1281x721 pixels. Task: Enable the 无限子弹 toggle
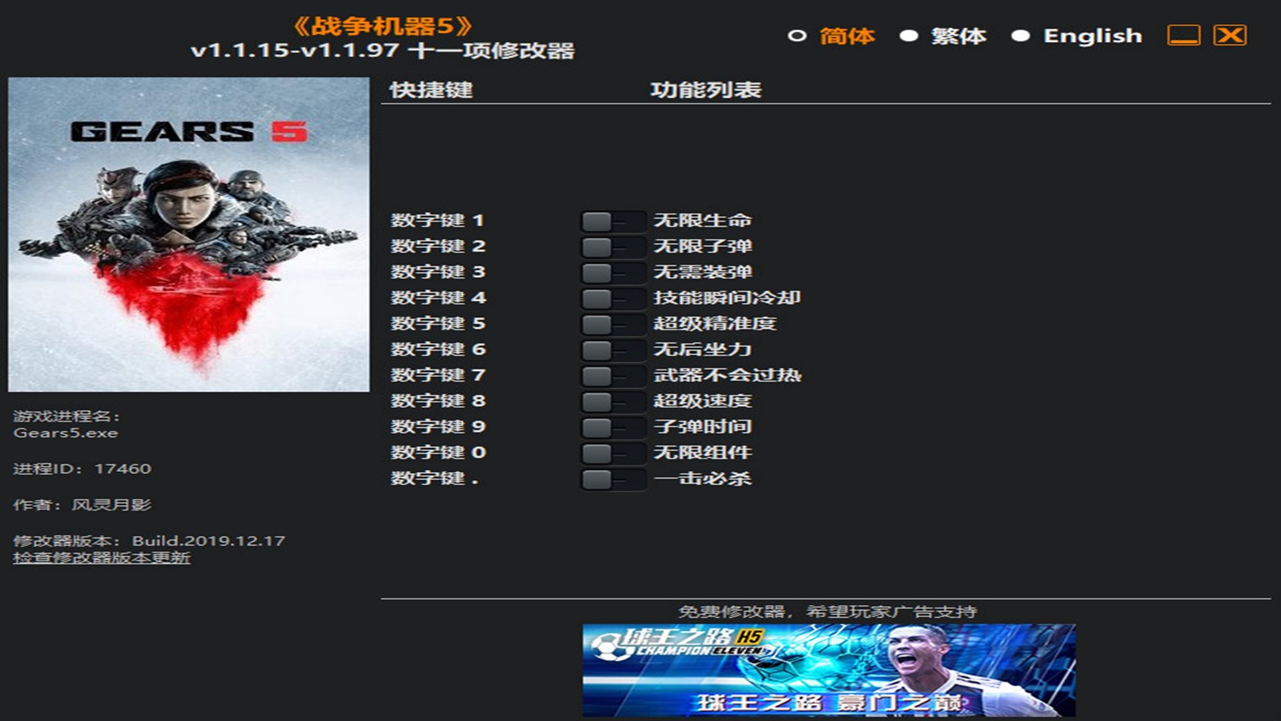click(613, 247)
